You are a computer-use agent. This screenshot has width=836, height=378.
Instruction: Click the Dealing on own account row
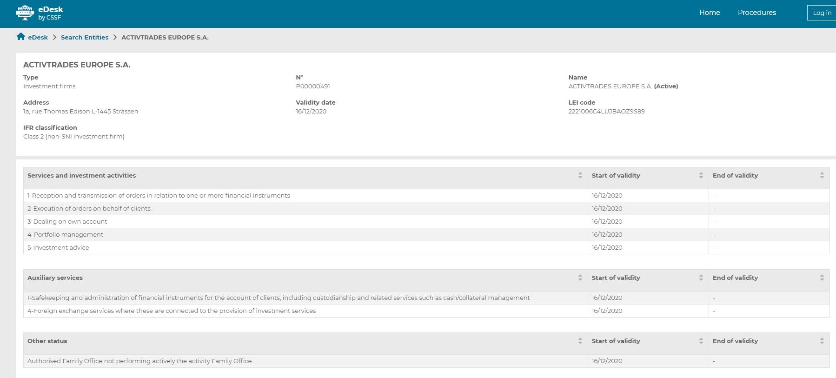(426, 221)
